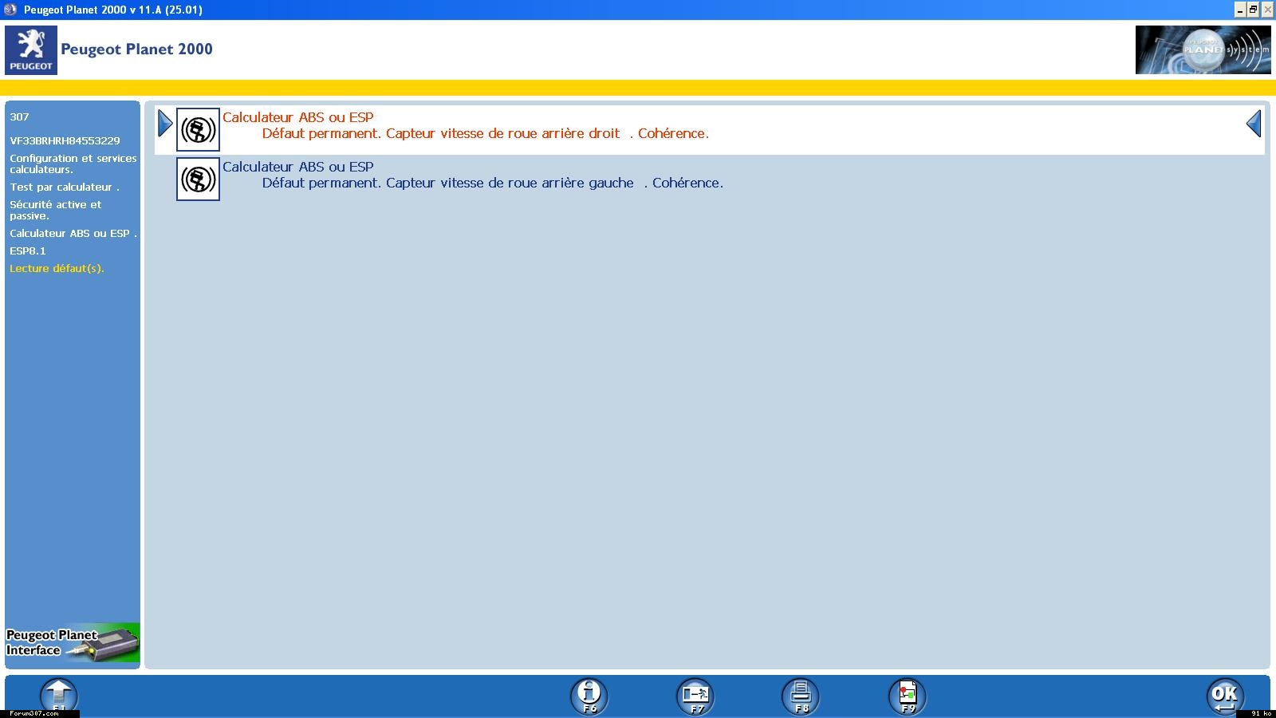1276x718 pixels.
Task: Click VIN VF33BRHRH84553229 in sidebar
Action: [x=65, y=140]
